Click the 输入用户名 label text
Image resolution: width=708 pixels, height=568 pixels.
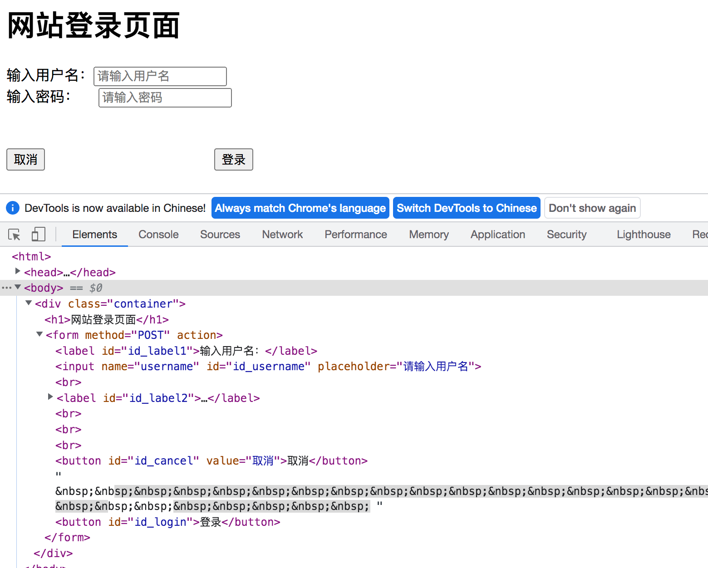tap(46, 75)
